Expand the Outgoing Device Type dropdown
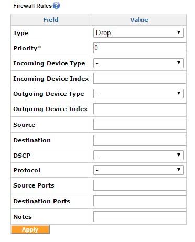195x242 pixels. pyautogui.click(x=138, y=94)
